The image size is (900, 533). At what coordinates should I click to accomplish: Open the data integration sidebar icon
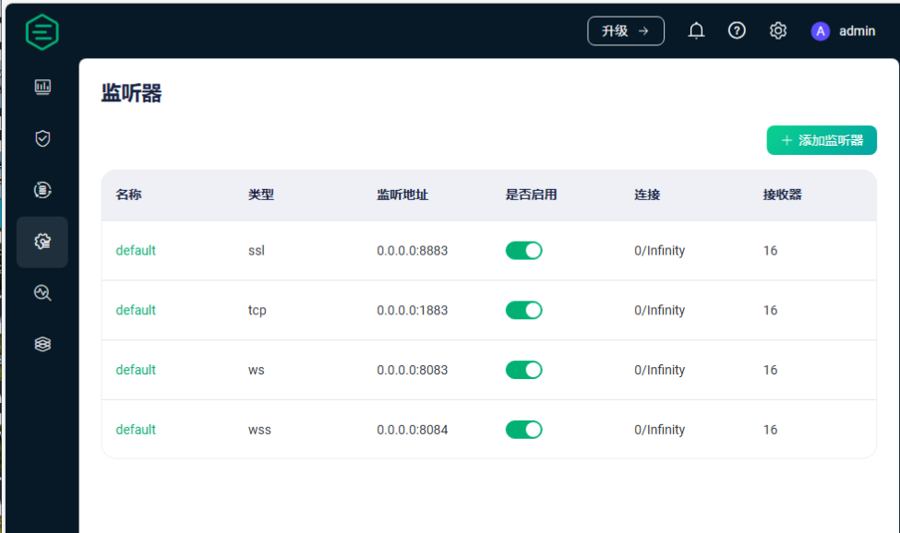[42, 190]
